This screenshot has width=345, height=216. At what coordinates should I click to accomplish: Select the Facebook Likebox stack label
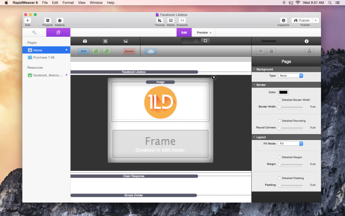click(x=134, y=72)
